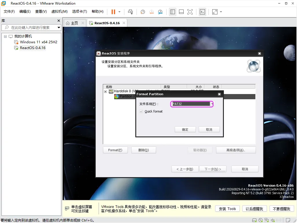Click the hard disk status icon
The height and width of the screenshot is (223, 297).
[x=254, y=220]
